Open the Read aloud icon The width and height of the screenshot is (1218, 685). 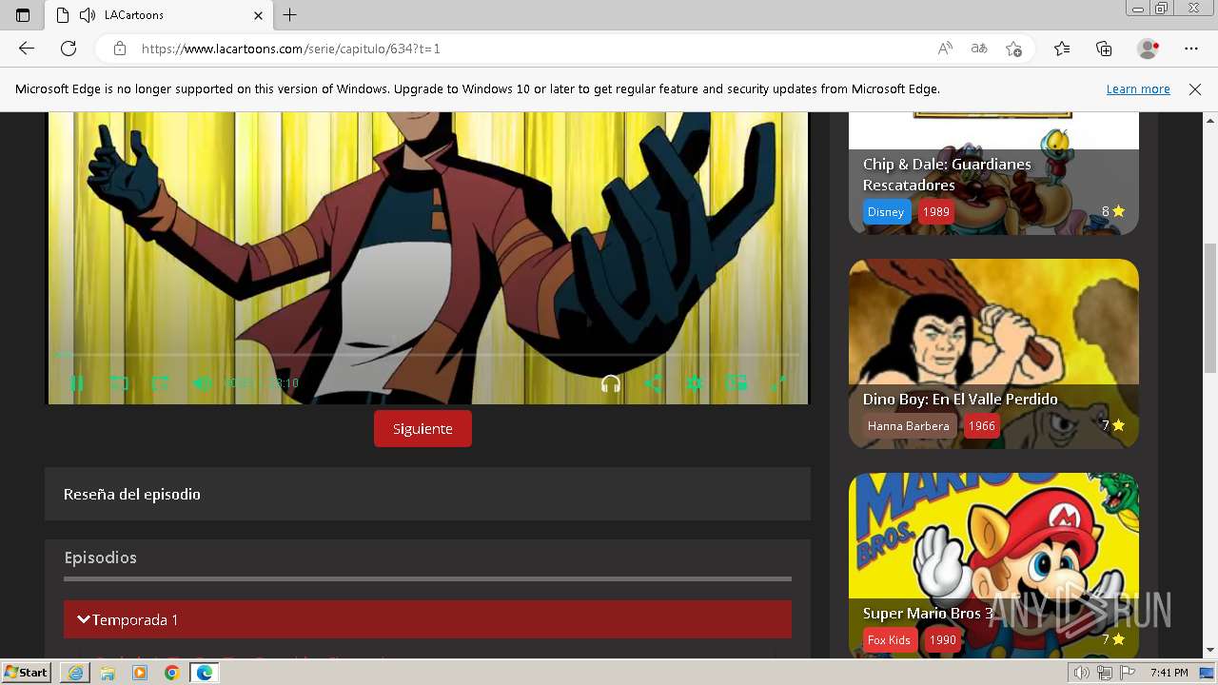click(x=945, y=49)
